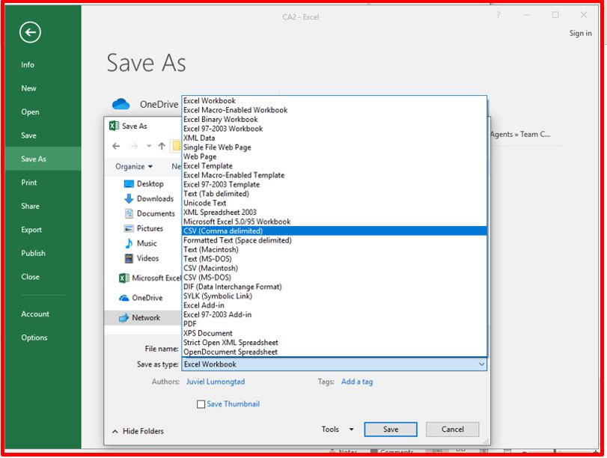607x458 pixels.
Task: Open the recent locations chevron in the dialog nav
Action: coord(149,146)
